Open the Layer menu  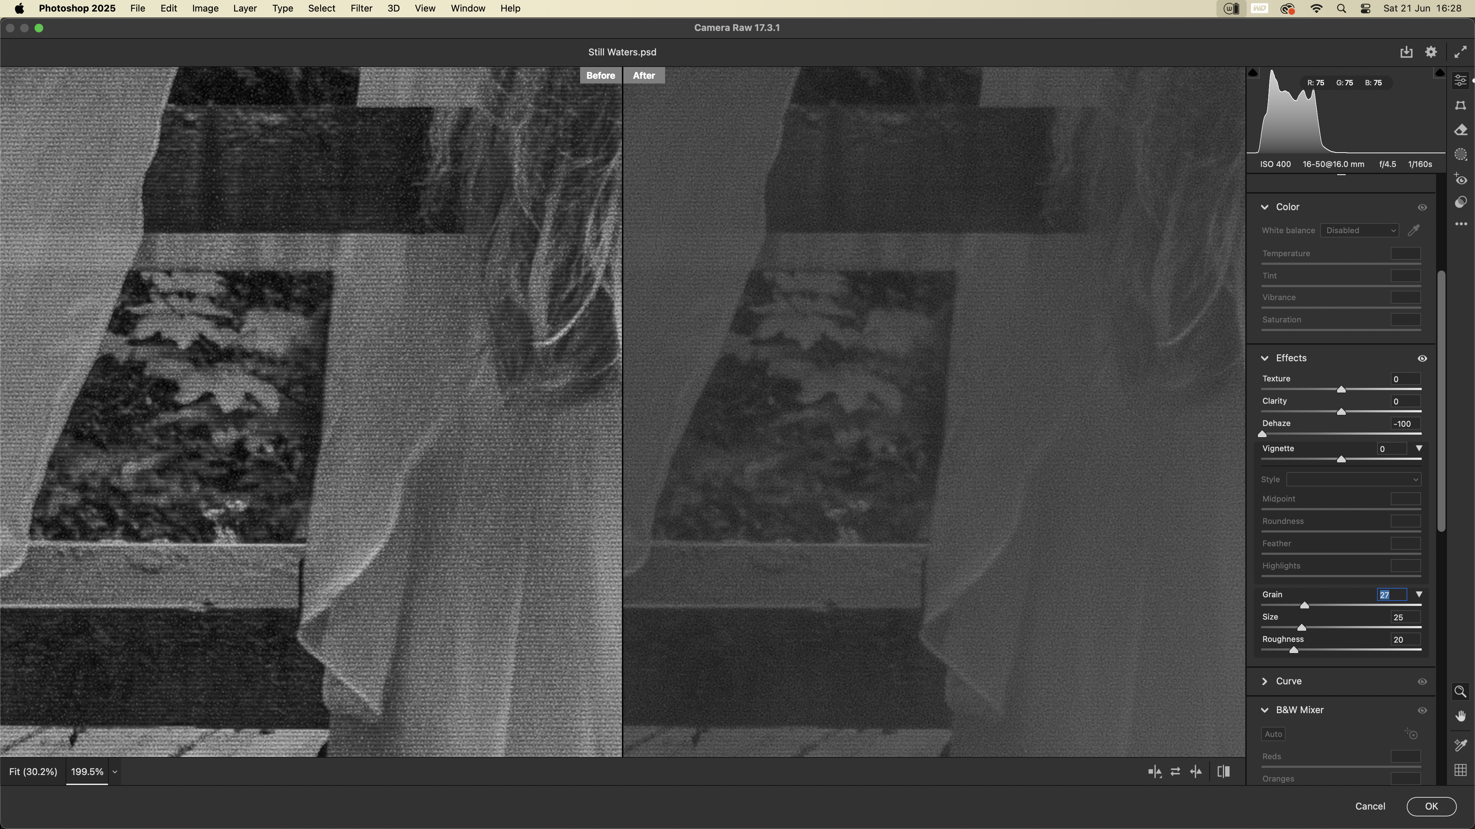[245, 9]
